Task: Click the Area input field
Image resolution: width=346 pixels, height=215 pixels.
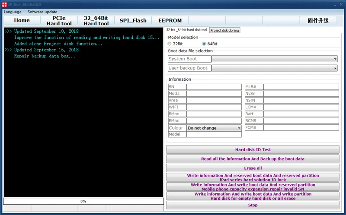Action: (x=214, y=101)
